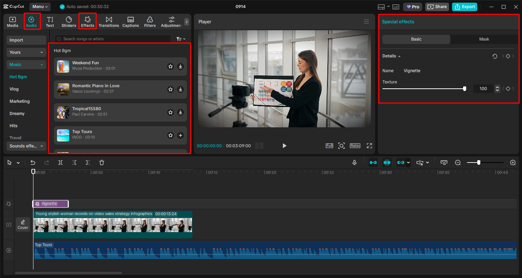Favorite the Weekend Fun track
Image resolution: width=522 pixels, height=278 pixels.
170,66
